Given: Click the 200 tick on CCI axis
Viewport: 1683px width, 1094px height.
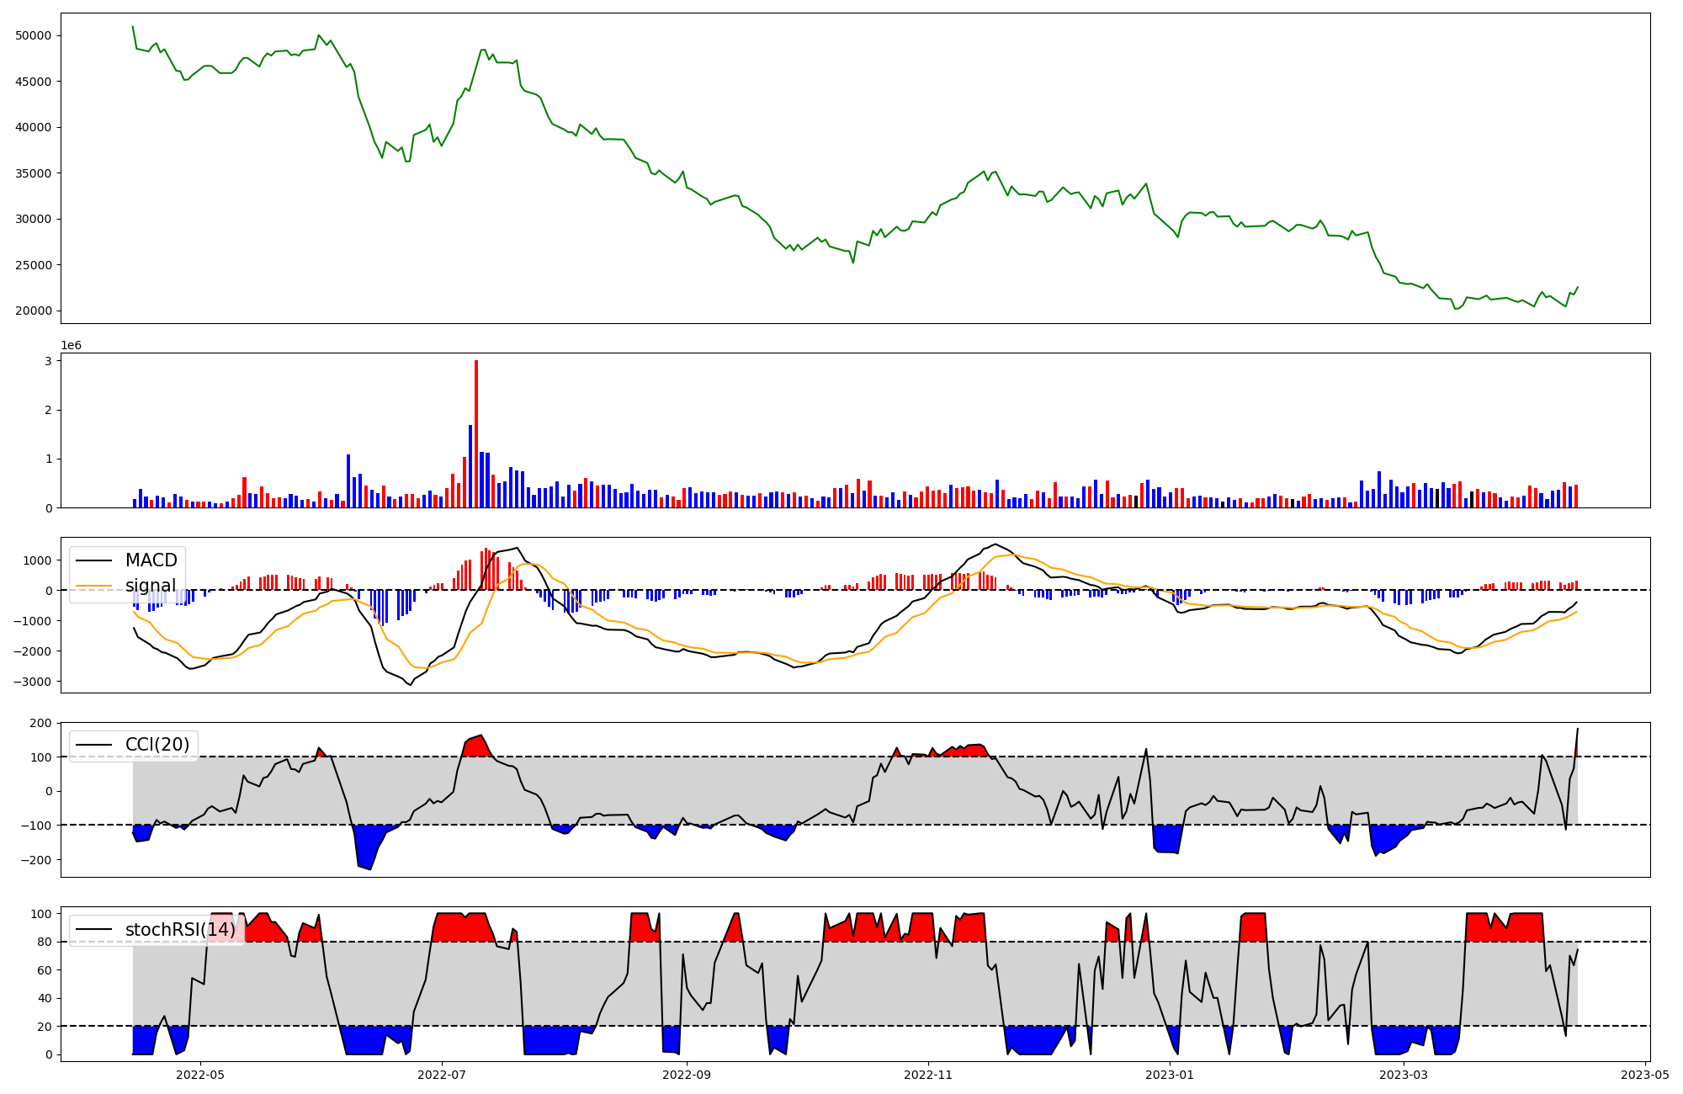Looking at the screenshot, I should 42,723.
